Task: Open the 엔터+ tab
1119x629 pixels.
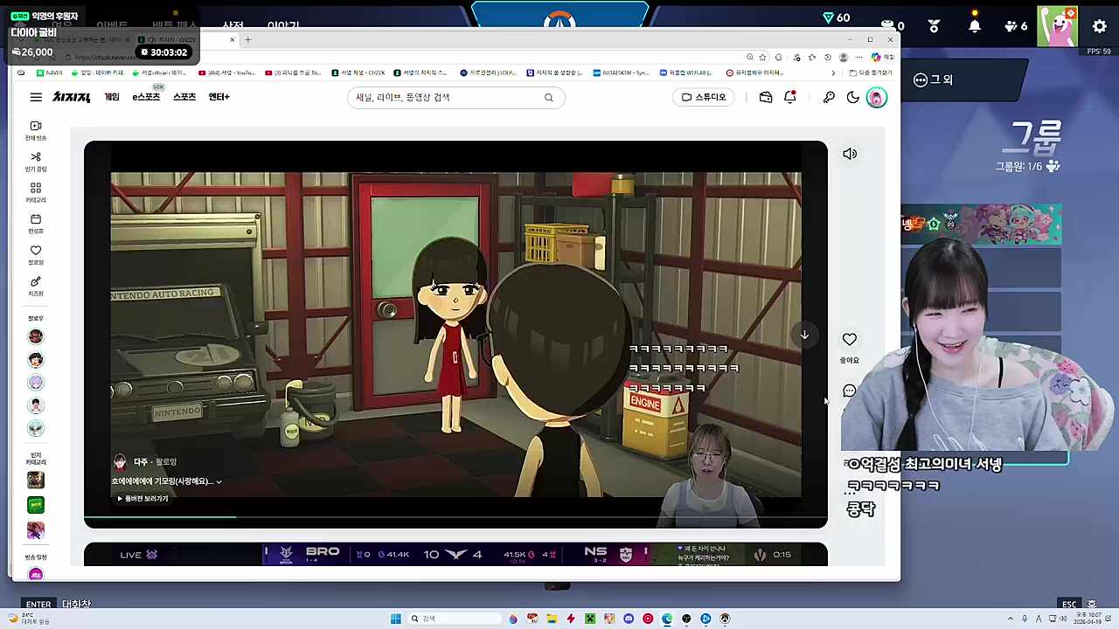Action: (x=219, y=97)
